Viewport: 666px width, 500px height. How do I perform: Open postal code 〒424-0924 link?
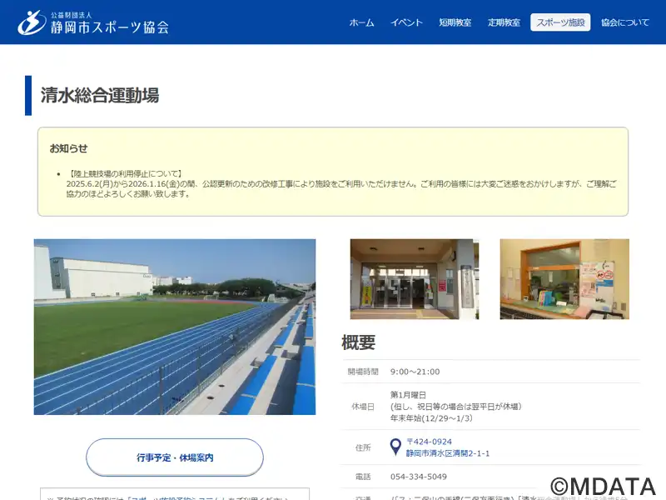point(429,442)
